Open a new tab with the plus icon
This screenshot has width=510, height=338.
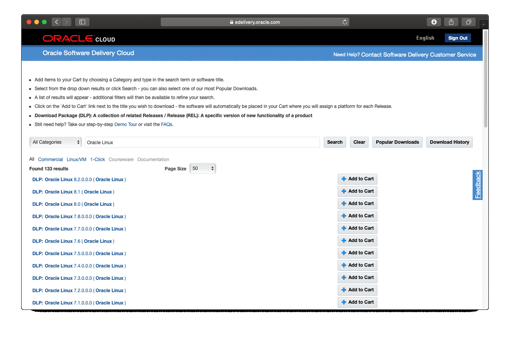tap(483, 24)
